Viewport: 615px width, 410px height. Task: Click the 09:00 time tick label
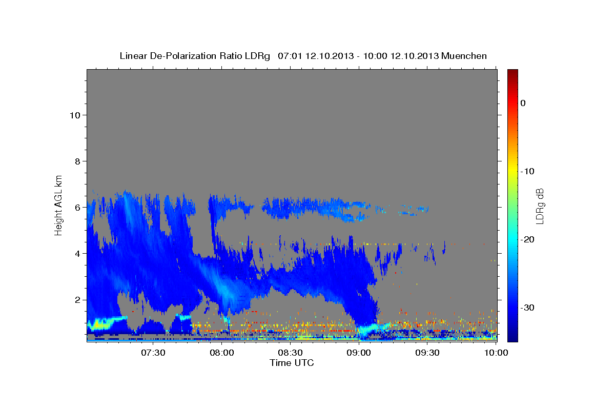click(359, 353)
